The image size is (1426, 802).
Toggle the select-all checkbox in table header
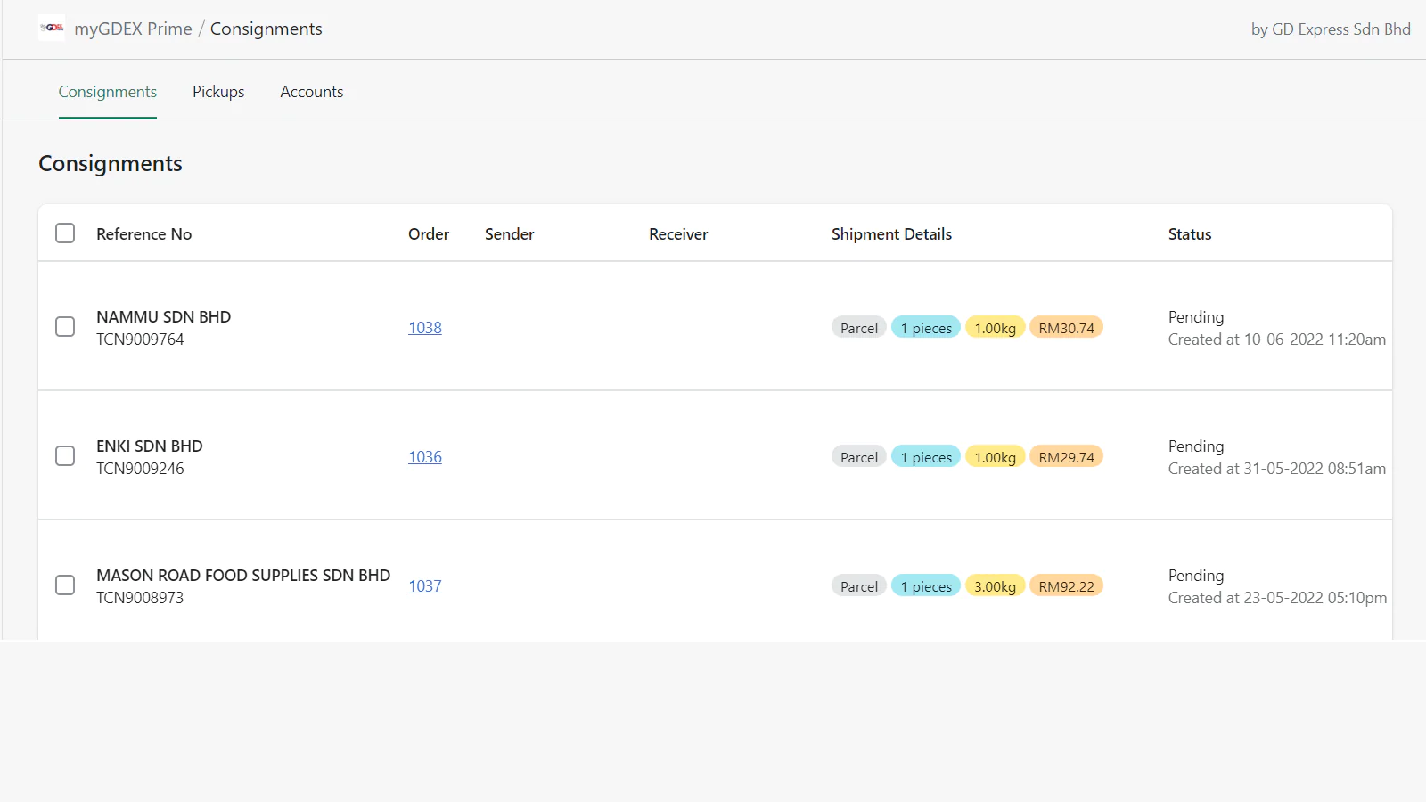point(65,233)
